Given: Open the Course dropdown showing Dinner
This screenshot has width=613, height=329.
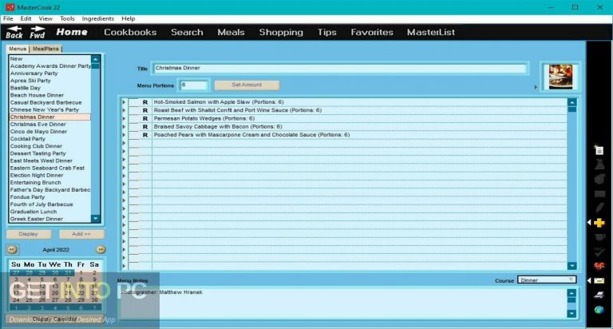Looking at the screenshot, I should (x=547, y=280).
